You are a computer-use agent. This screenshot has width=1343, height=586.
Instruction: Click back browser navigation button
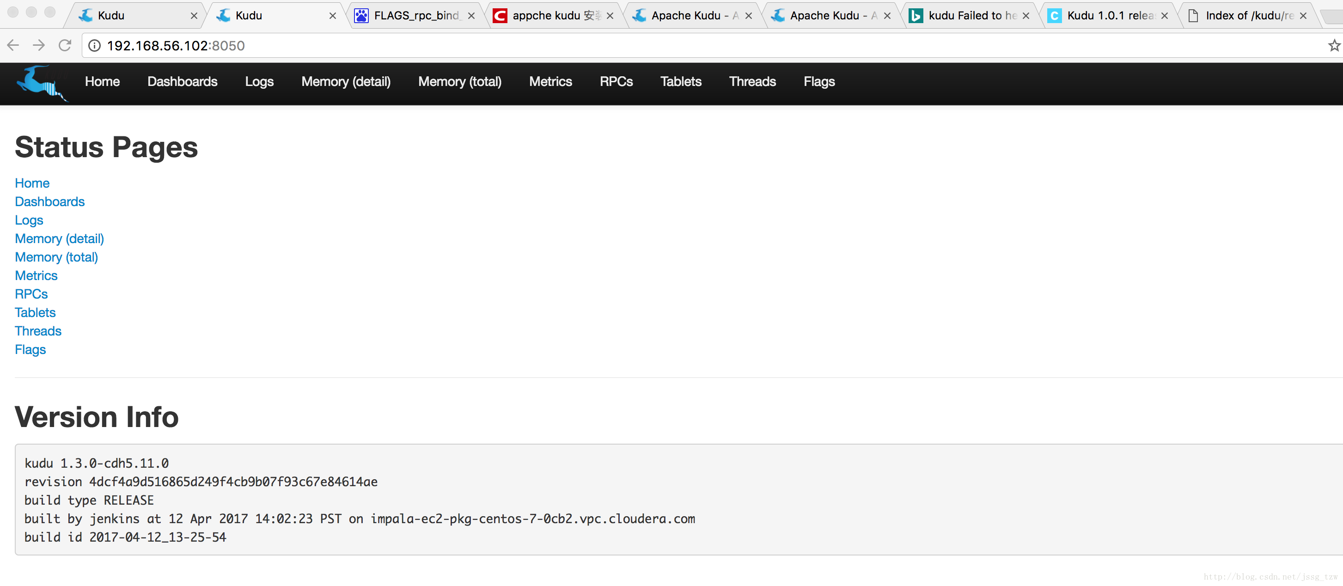pos(15,45)
